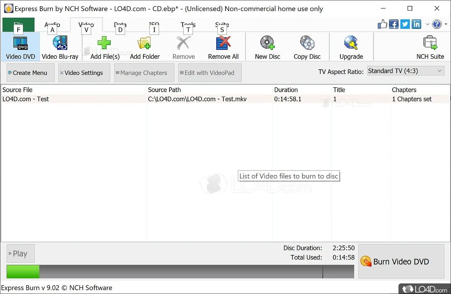
Task: Click the Burn Video DVD button
Action: (401, 262)
